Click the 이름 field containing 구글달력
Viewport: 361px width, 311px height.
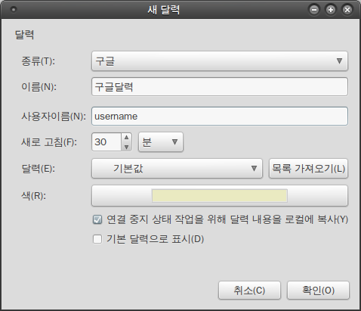pyautogui.click(x=220, y=87)
